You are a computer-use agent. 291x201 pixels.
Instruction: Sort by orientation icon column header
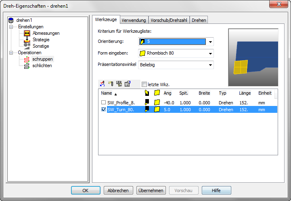click(147, 93)
